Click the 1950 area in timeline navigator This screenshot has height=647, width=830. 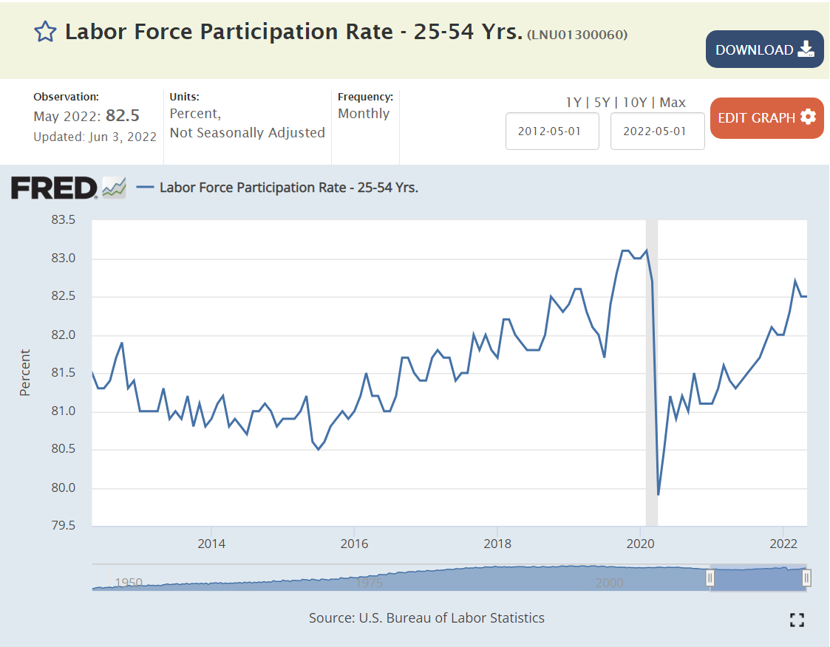click(x=129, y=582)
